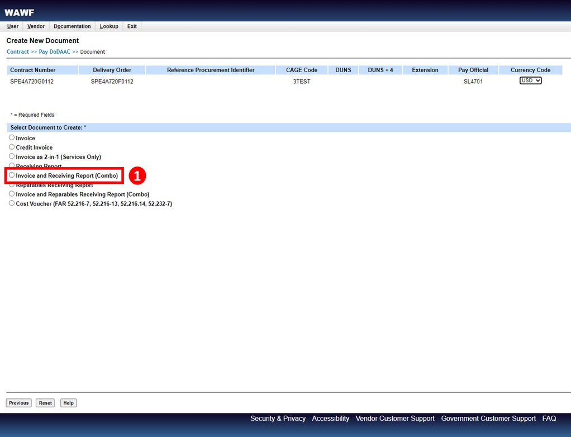Select Invoice and Reparables Receiving Report (Combo)
The image size is (571, 437).
coord(12,194)
